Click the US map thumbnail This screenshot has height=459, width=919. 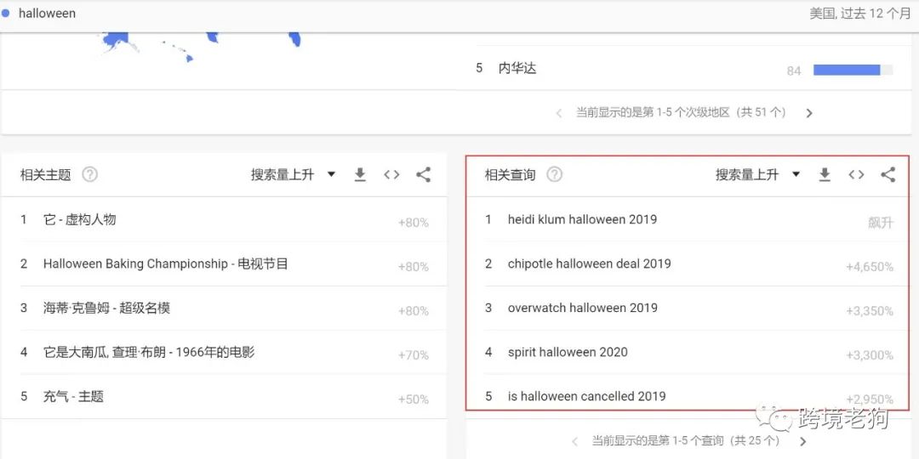201,47
